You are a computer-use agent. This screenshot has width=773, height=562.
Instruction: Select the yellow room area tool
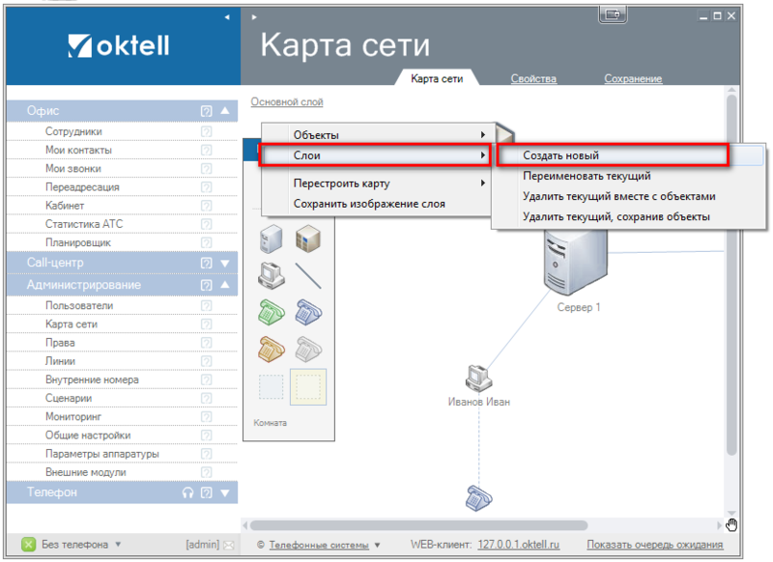click(x=308, y=386)
